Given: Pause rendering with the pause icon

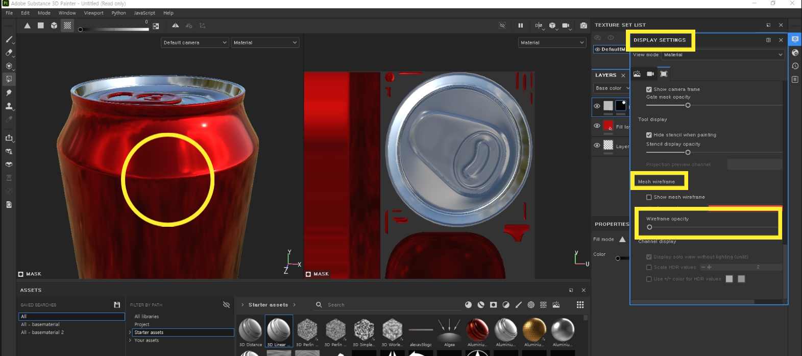Looking at the screenshot, I should pos(521,26).
